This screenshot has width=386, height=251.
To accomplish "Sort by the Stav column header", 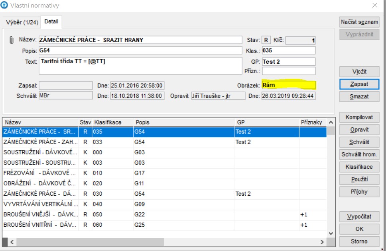I will [x=85, y=122].
